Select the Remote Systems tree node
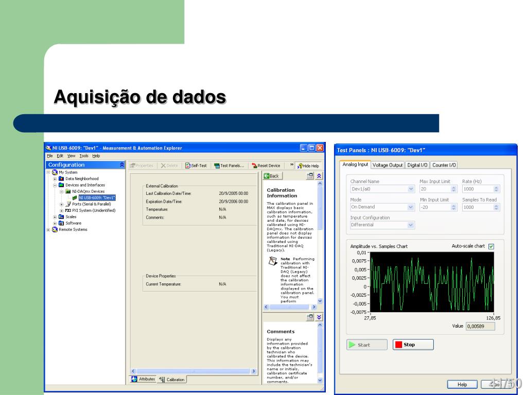The height and width of the screenshot is (395, 527). [x=73, y=230]
